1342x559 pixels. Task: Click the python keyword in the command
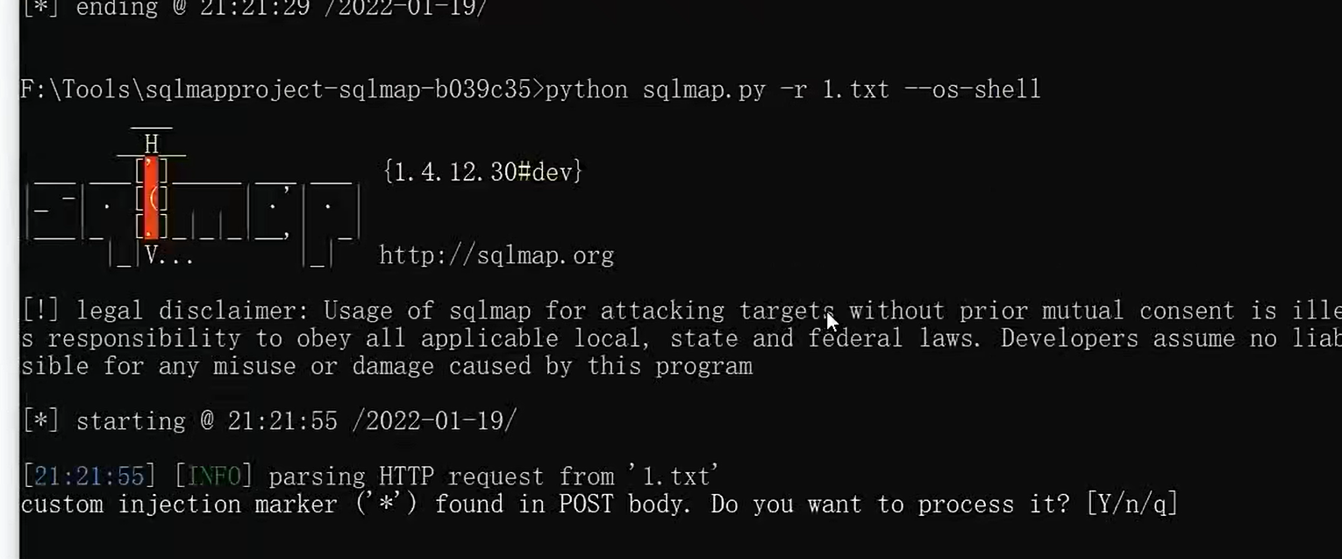[587, 90]
